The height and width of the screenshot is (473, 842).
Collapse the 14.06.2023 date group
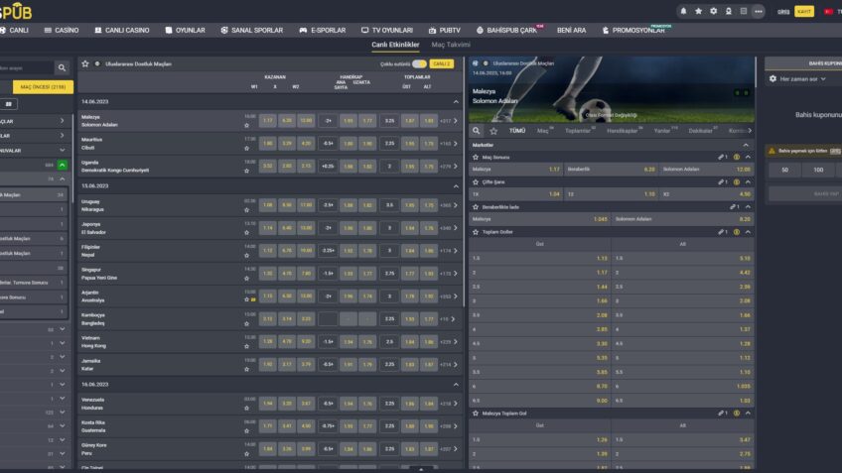click(x=456, y=101)
